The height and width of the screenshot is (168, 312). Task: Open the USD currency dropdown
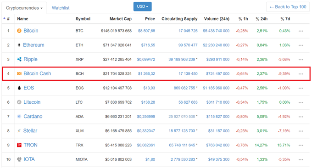pos(143,6)
